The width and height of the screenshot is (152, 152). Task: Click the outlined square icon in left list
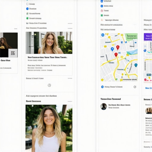click(x=27, y=4)
